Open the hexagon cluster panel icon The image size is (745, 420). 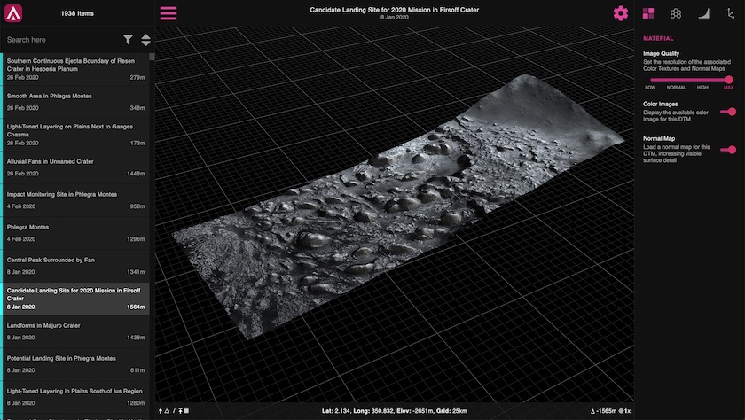(676, 13)
